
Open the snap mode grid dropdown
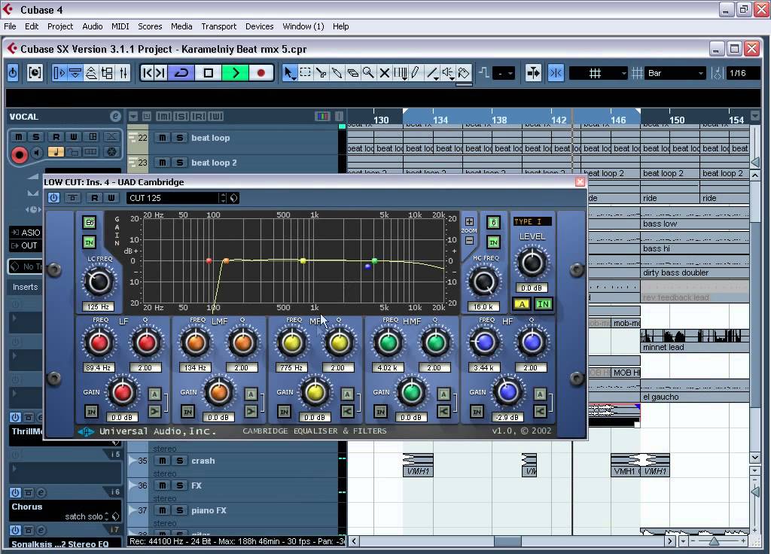pos(599,73)
